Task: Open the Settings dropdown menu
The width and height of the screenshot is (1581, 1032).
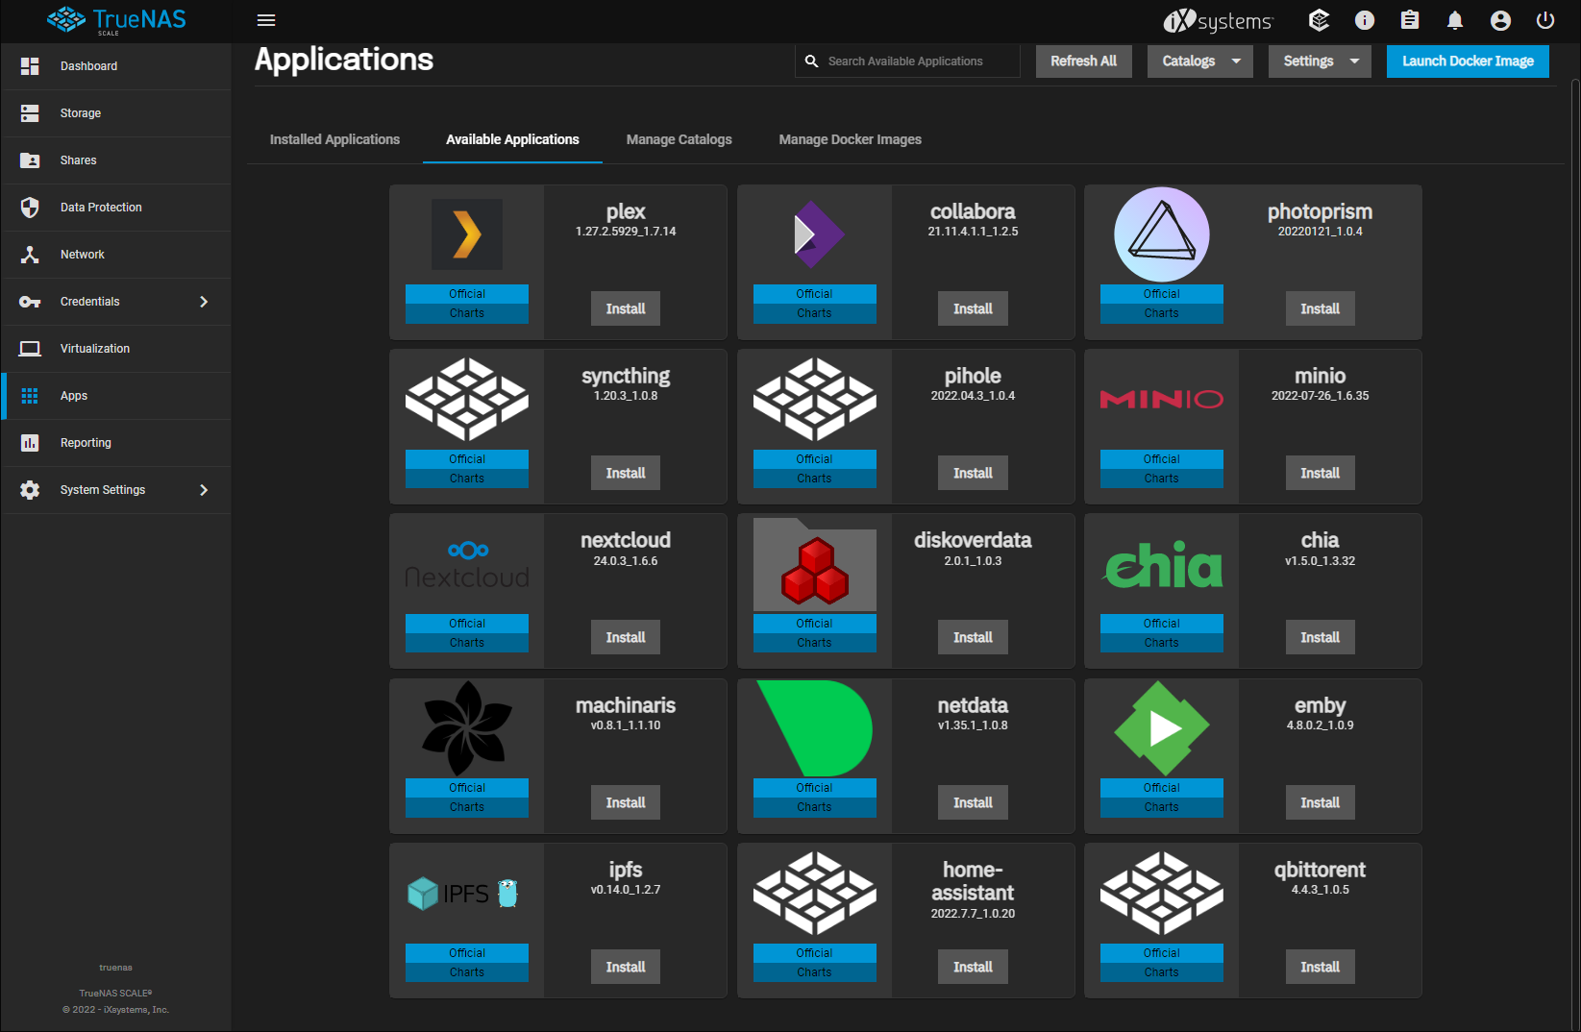Action: [1320, 61]
